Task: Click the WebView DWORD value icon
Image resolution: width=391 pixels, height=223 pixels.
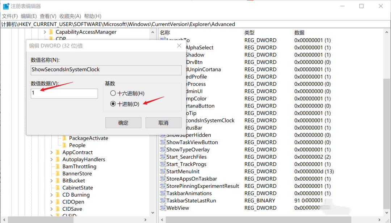Action: click(x=163, y=208)
